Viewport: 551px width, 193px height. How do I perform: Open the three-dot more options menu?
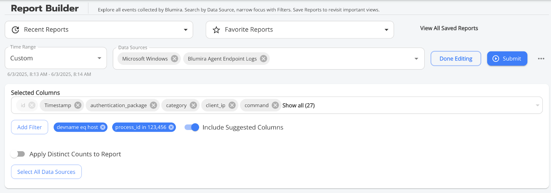[541, 59]
